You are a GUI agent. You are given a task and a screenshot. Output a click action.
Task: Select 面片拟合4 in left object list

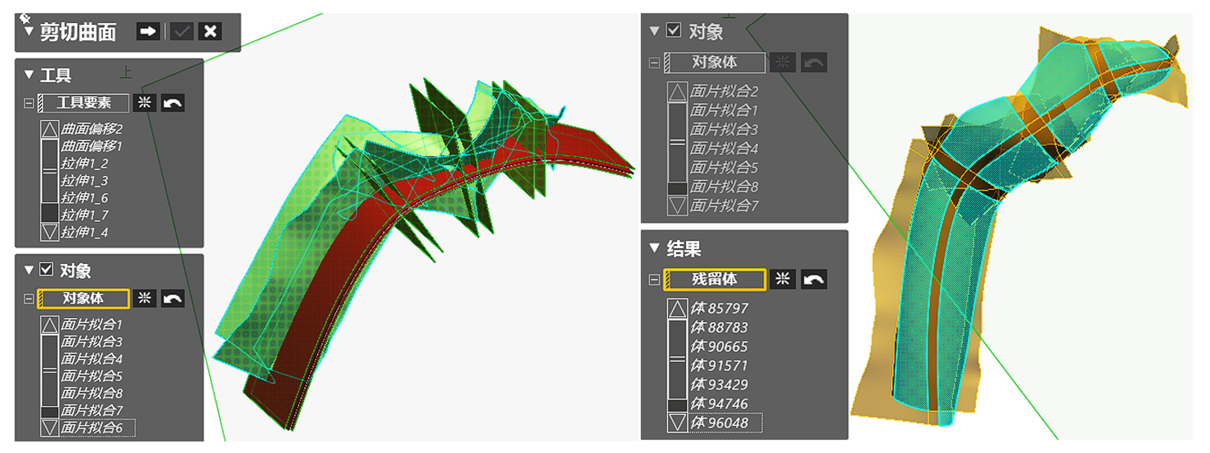(x=91, y=359)
